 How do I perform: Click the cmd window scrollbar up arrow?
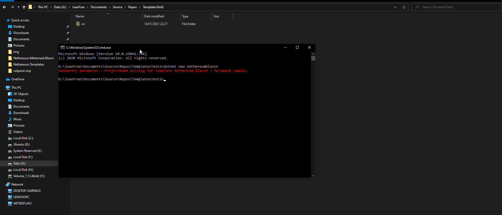(x=313, y=54)
